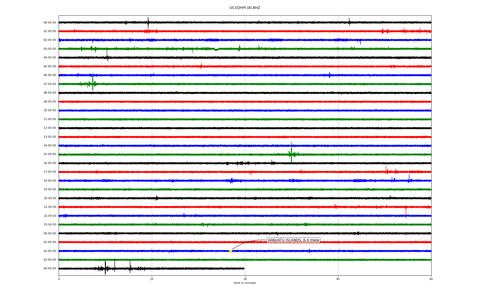Viewport: 490px width, 306px height.
Task: Click the plot title US.EDHPI.00.BHZ
Action: coord(245,8)
